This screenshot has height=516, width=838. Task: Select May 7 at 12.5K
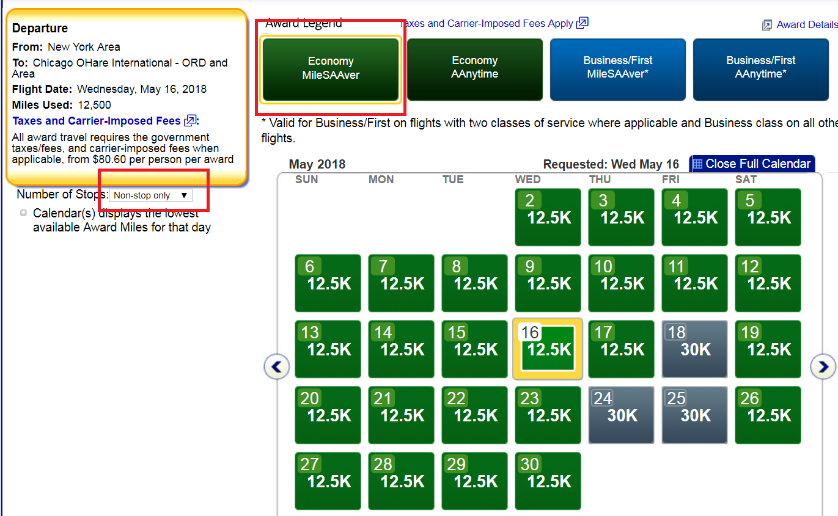(402, 283)
